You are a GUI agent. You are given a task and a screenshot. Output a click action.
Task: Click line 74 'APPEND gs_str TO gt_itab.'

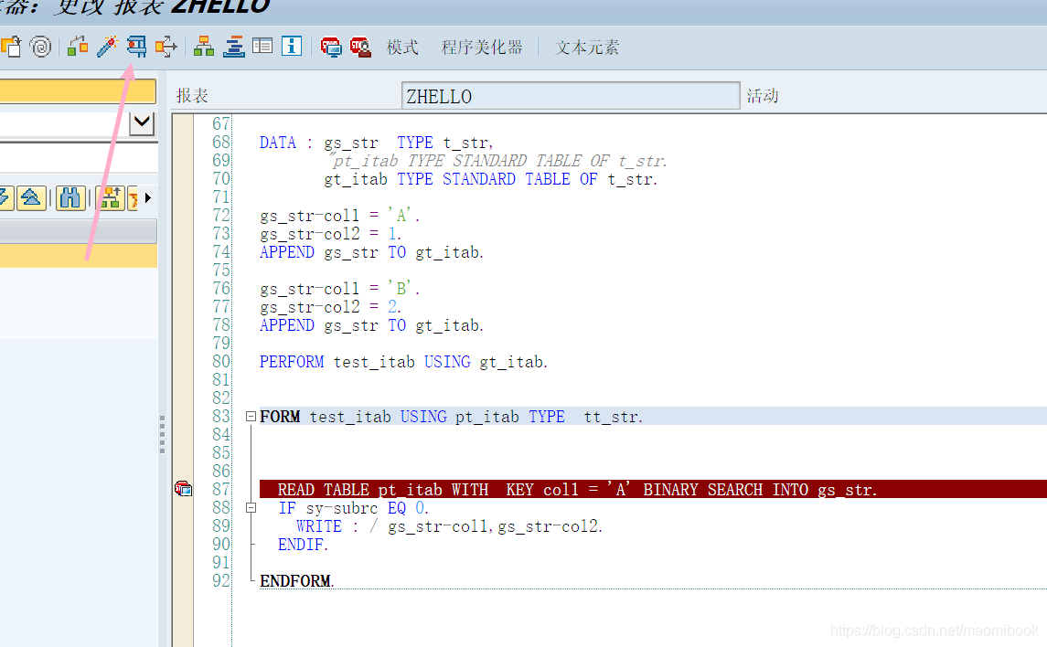coord(371,252)
